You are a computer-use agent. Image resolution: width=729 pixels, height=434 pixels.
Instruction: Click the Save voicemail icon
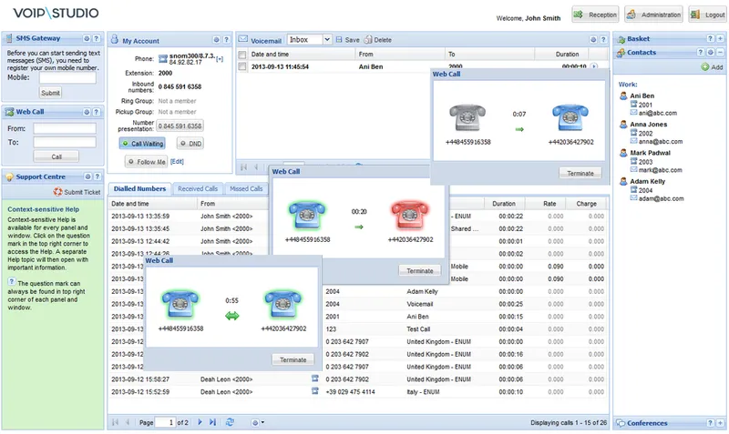(339, 40)
